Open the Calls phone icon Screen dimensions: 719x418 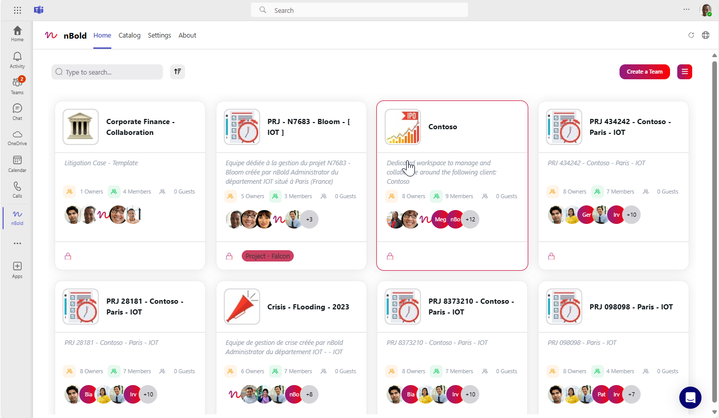(x=17, y=189)
